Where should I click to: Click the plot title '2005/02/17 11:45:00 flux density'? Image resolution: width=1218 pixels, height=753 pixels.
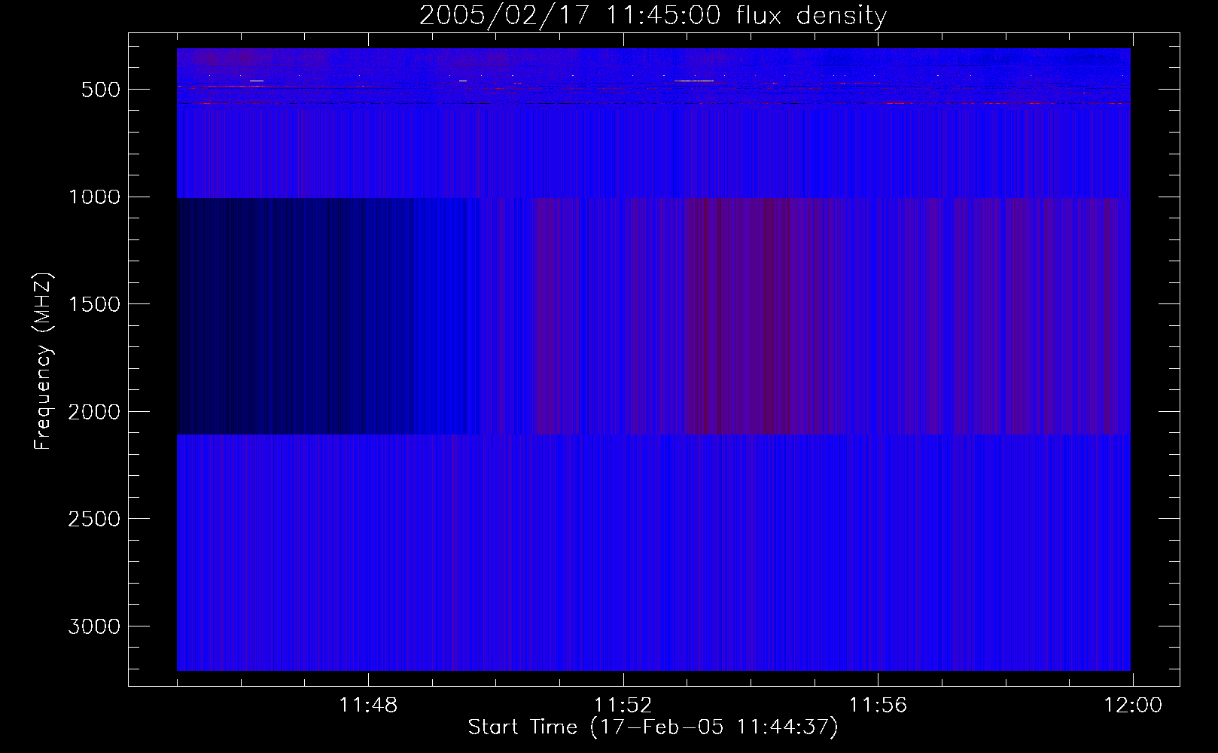click(x=653, y=16)
